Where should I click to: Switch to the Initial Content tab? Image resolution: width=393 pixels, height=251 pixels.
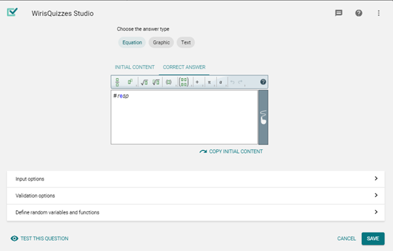tap(134, 67)
